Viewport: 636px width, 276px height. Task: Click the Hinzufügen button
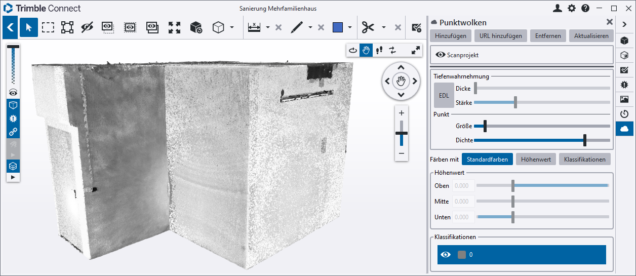[451, 36]
